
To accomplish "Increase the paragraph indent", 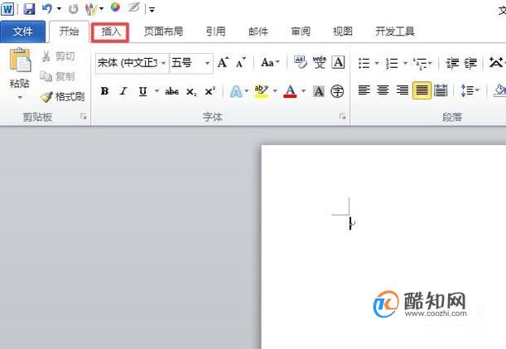I will click(x=471, y=63).
